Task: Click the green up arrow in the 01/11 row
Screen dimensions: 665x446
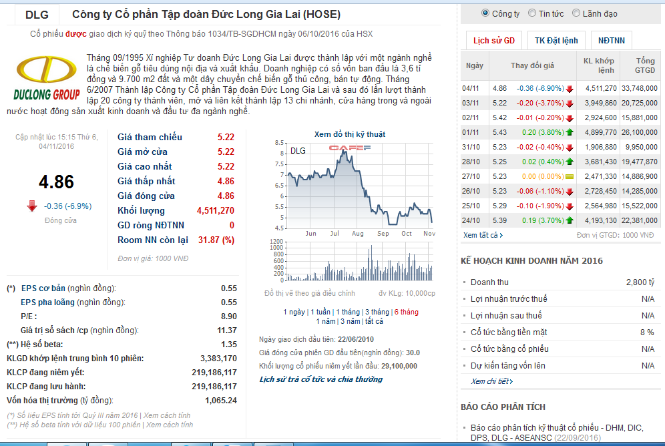Action: point(570,132)
